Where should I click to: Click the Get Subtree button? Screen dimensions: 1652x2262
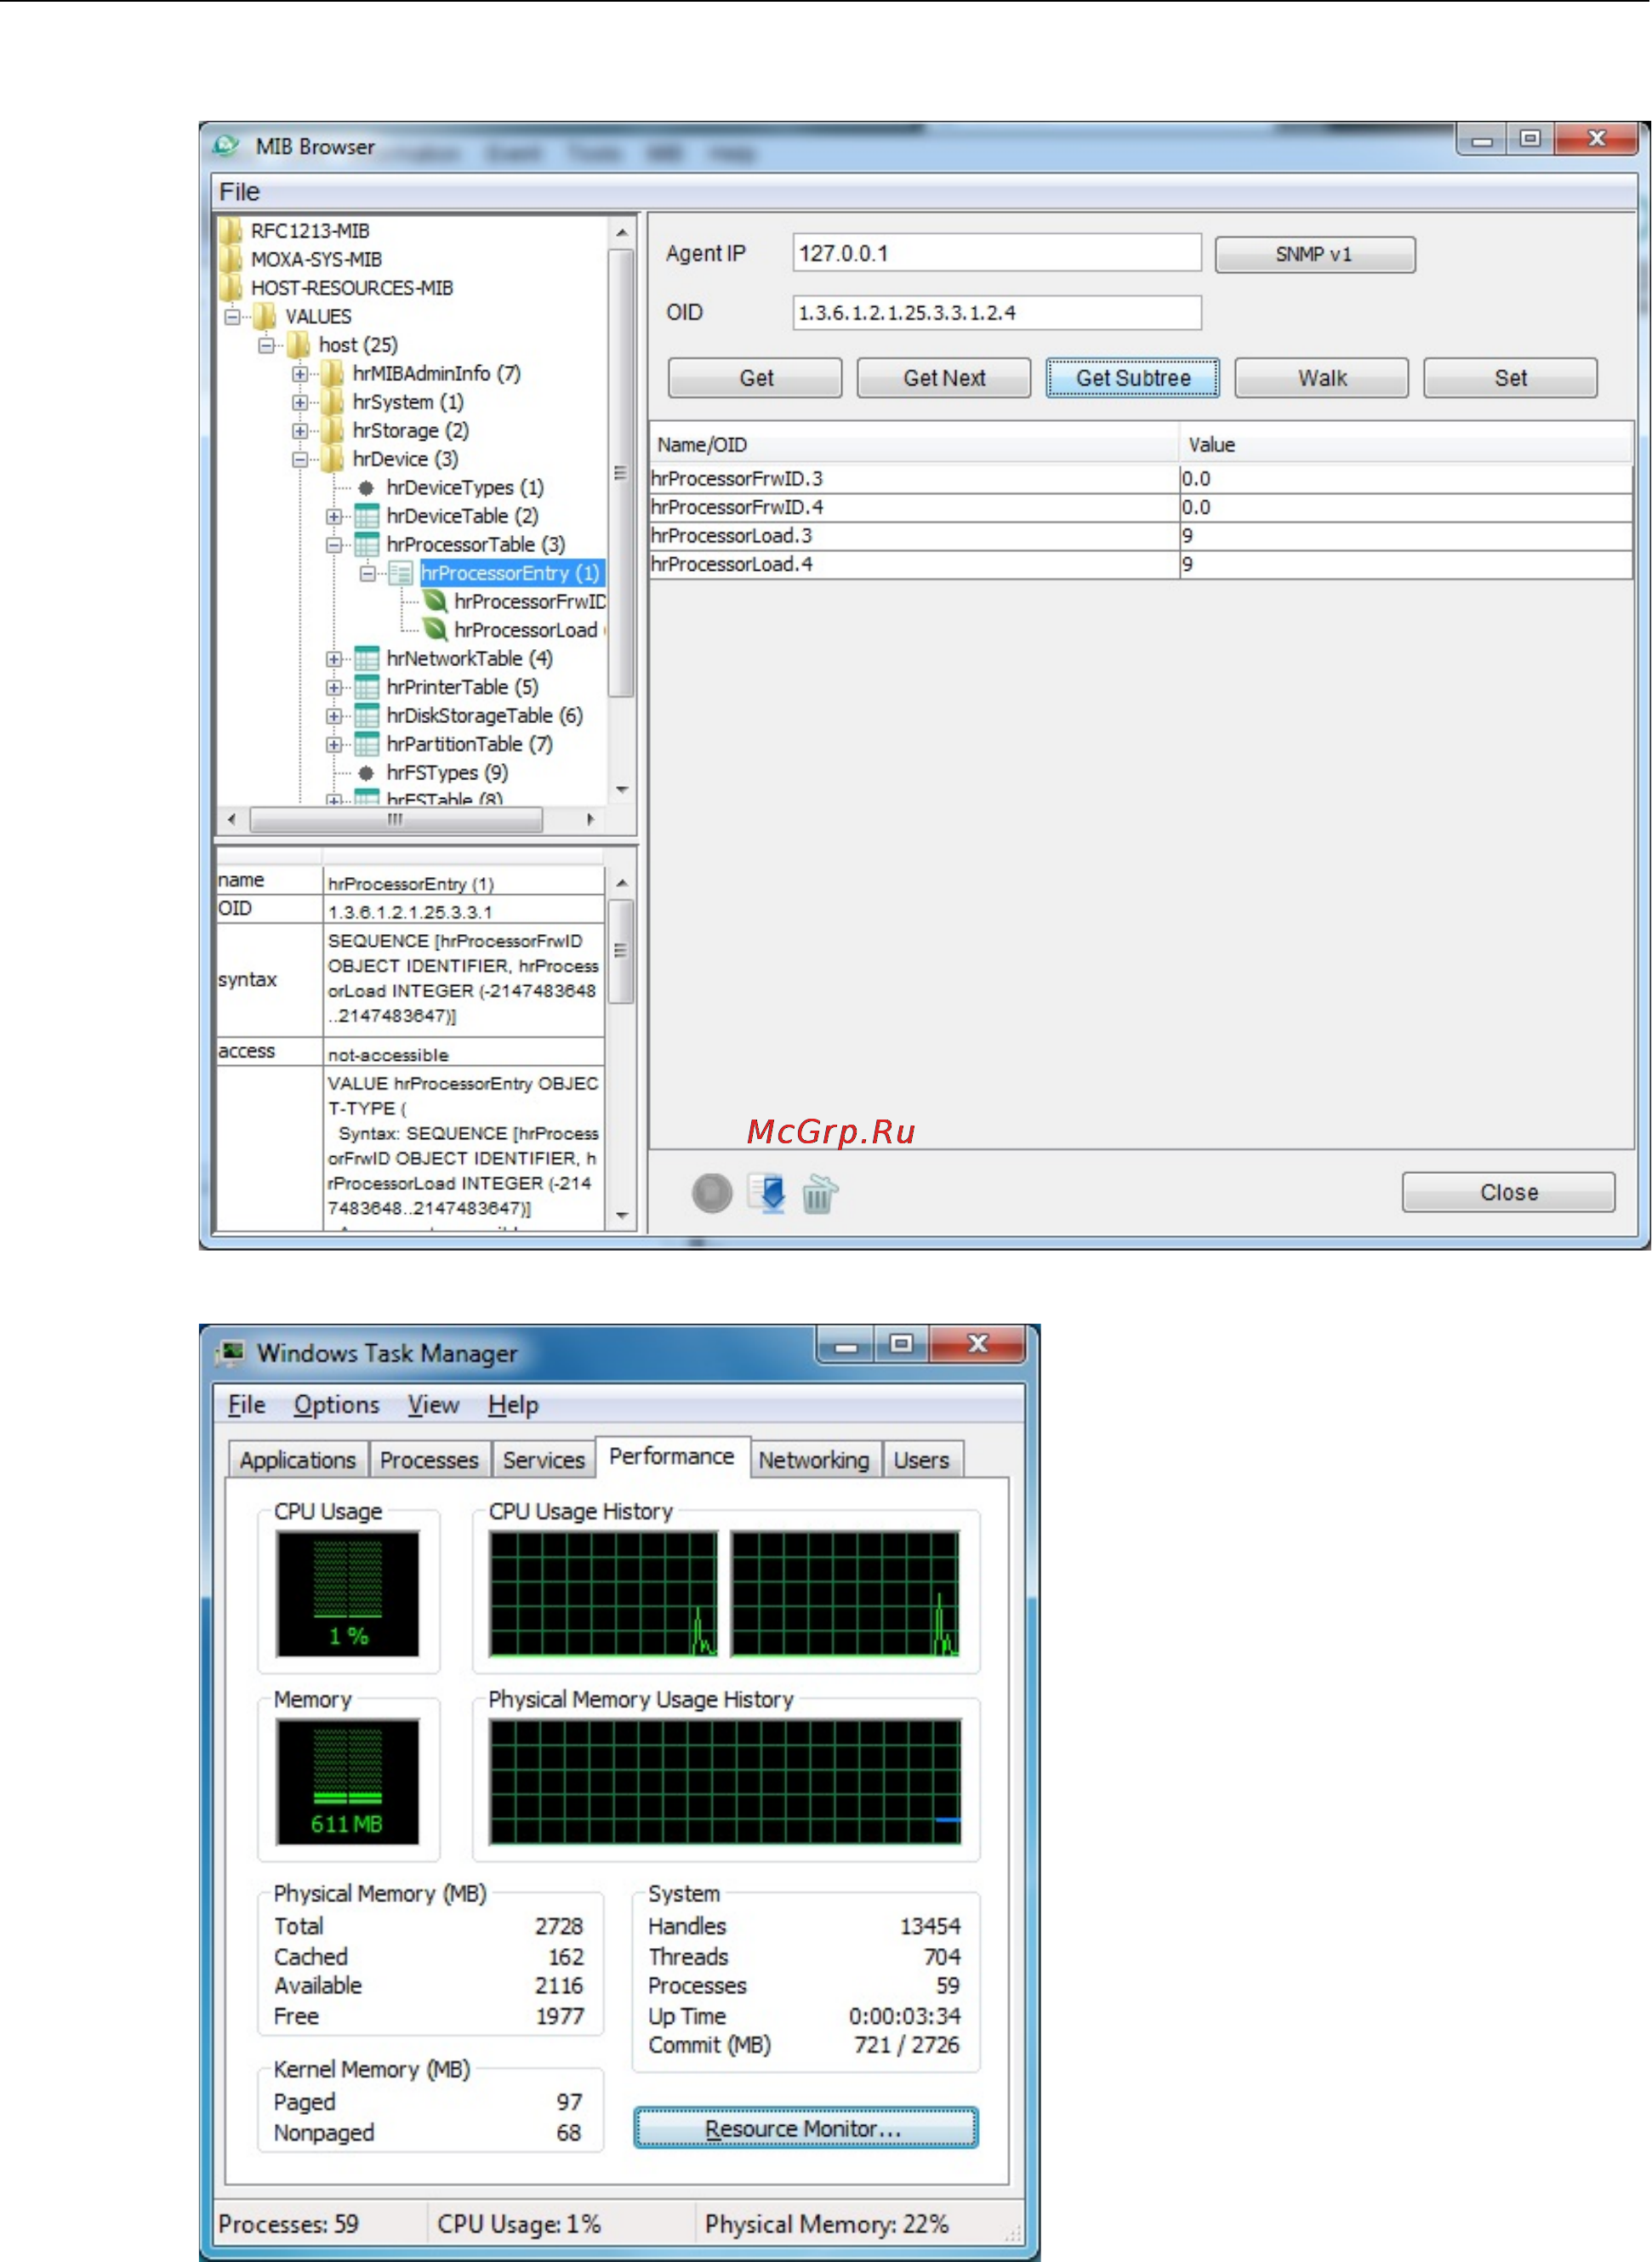point(1133,378)
